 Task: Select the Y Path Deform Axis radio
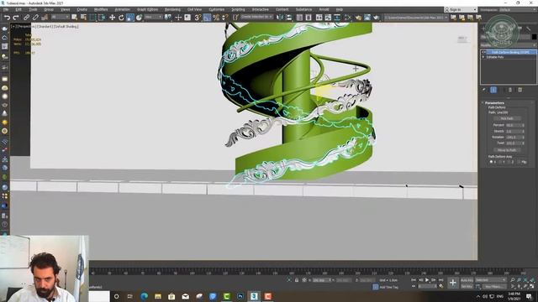501,162
